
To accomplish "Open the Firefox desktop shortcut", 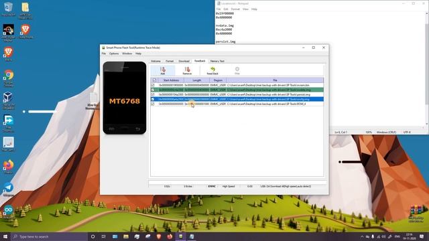I will [x=8, y=167].
